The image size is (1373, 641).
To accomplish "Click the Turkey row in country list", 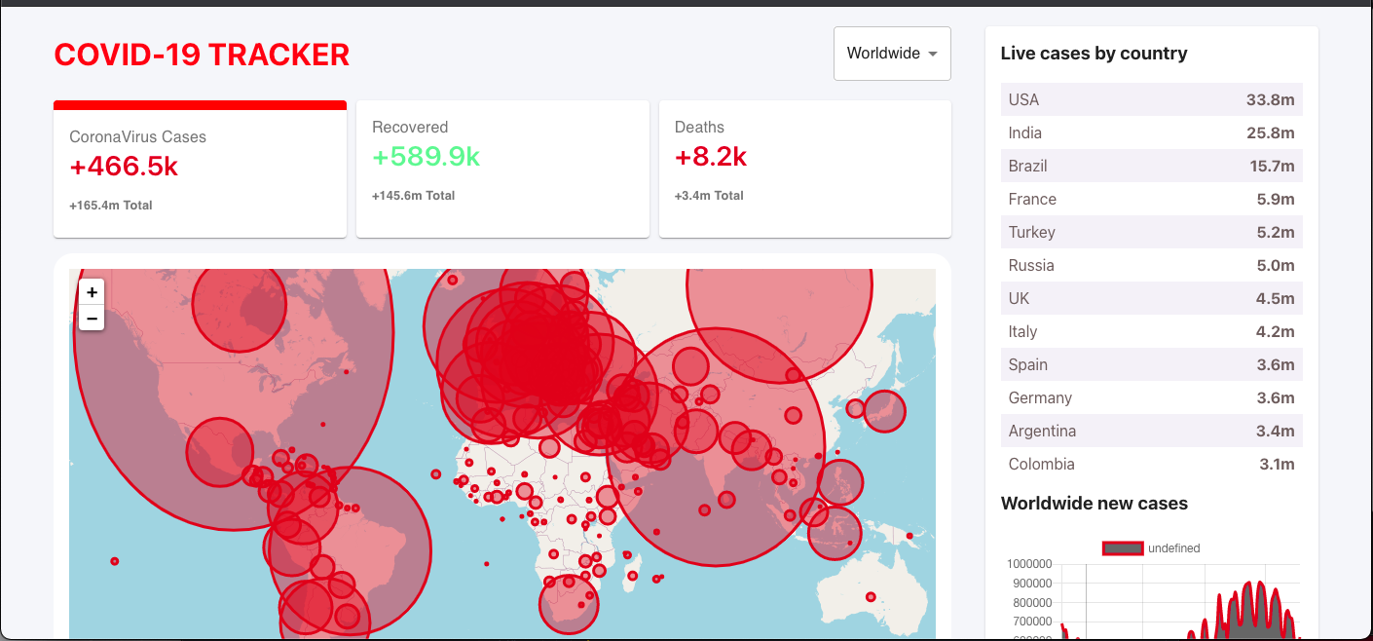I will 1152,232.
